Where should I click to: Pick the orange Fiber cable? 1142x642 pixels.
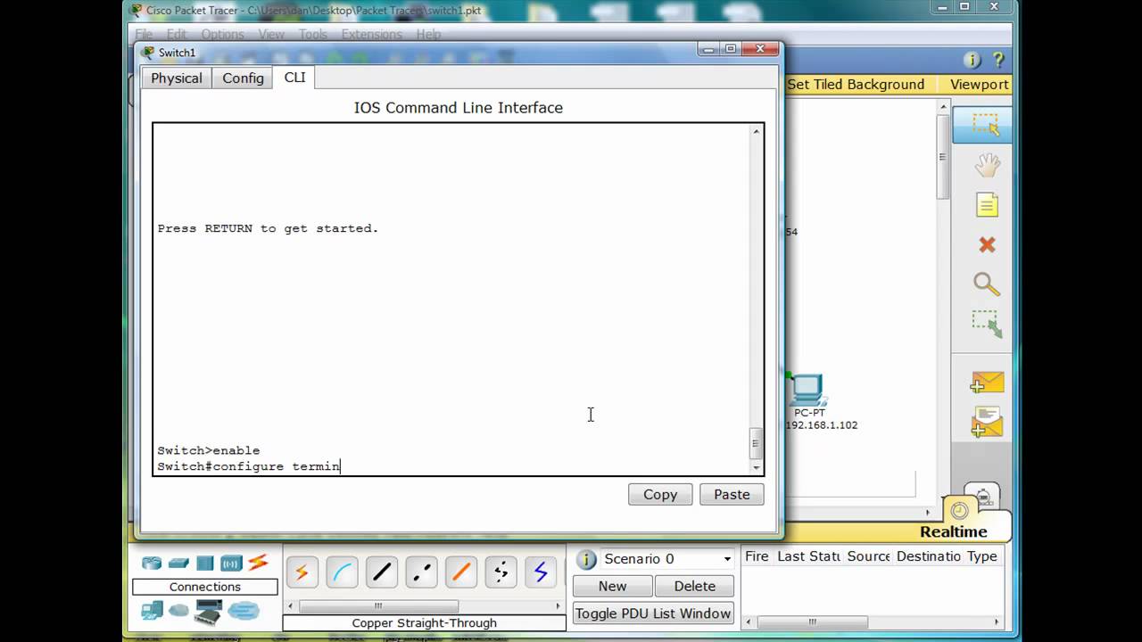[461, 572]
